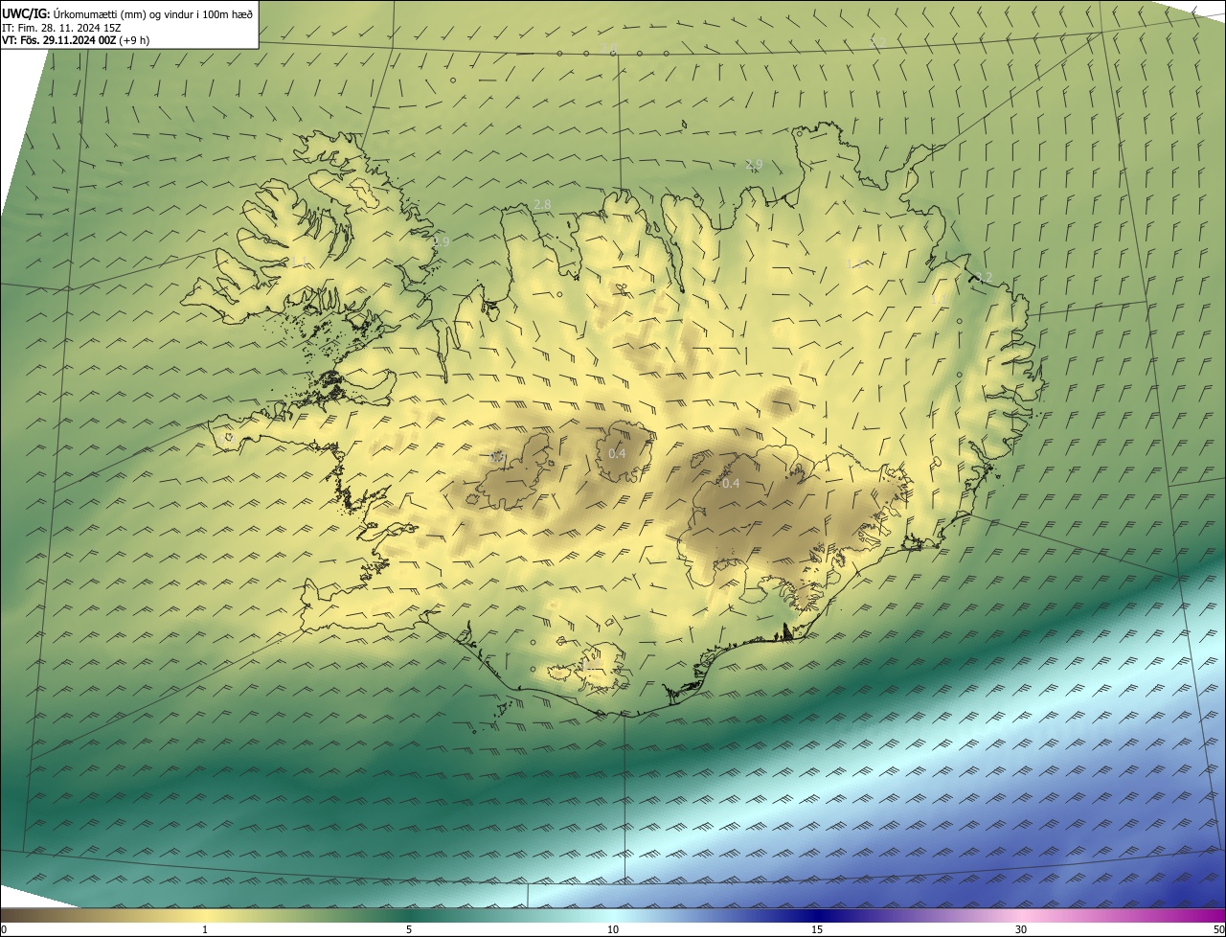This screenshot has width=1226, height=937.
Task: Click the 0.4 label inside the small round glacier
Action: [x=617, y=453]
